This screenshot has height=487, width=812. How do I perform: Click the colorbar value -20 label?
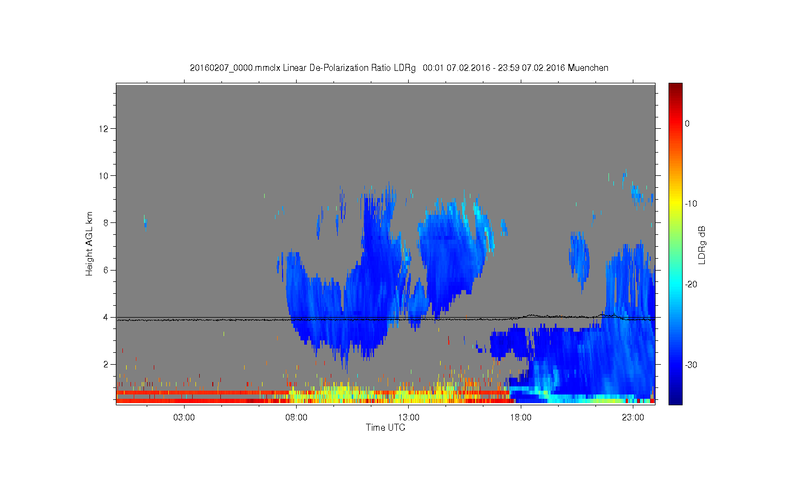[691, 285]
